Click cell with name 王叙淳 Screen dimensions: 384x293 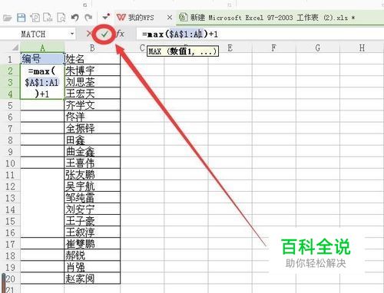tap(92, 232)
